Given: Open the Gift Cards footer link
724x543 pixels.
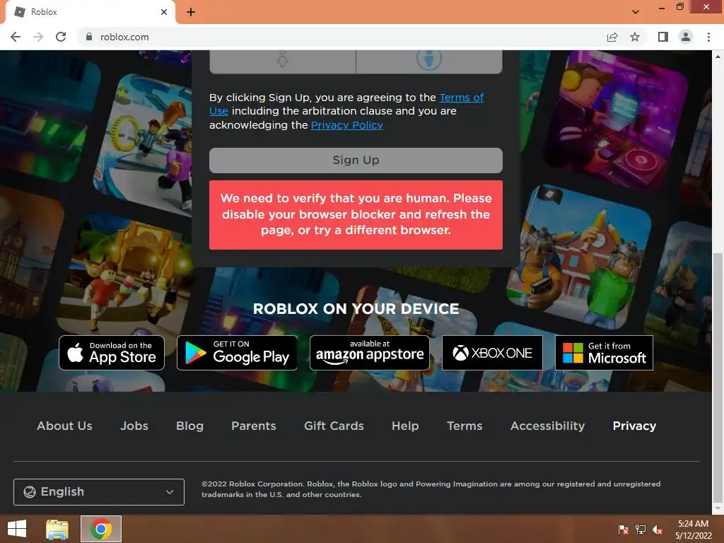Looking at the screenshot, I should tap(334, 426).
